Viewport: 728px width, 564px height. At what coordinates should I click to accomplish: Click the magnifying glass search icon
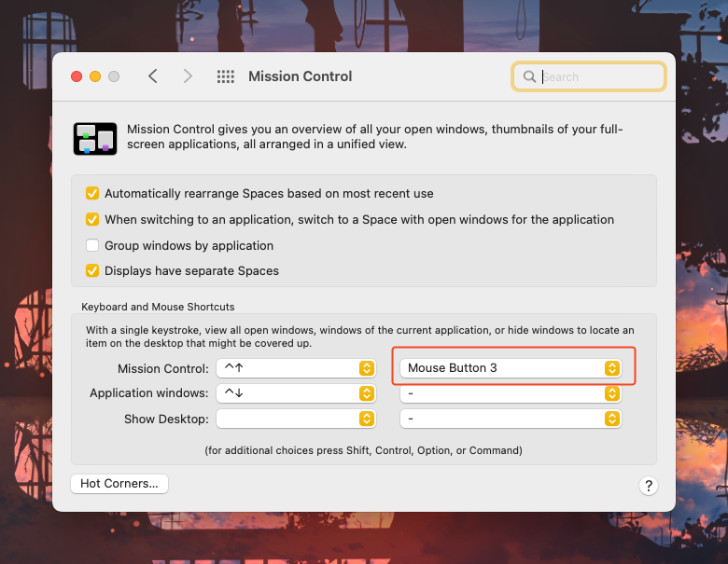click(530, 76)
